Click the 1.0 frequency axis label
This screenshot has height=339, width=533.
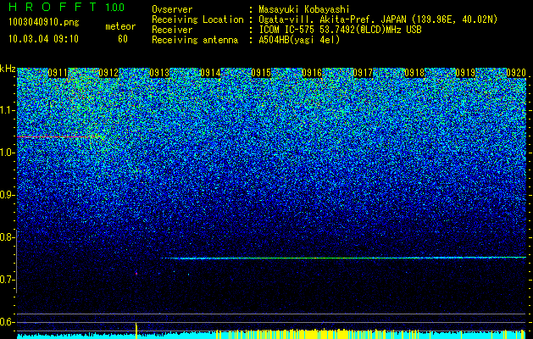coord(7,153)
